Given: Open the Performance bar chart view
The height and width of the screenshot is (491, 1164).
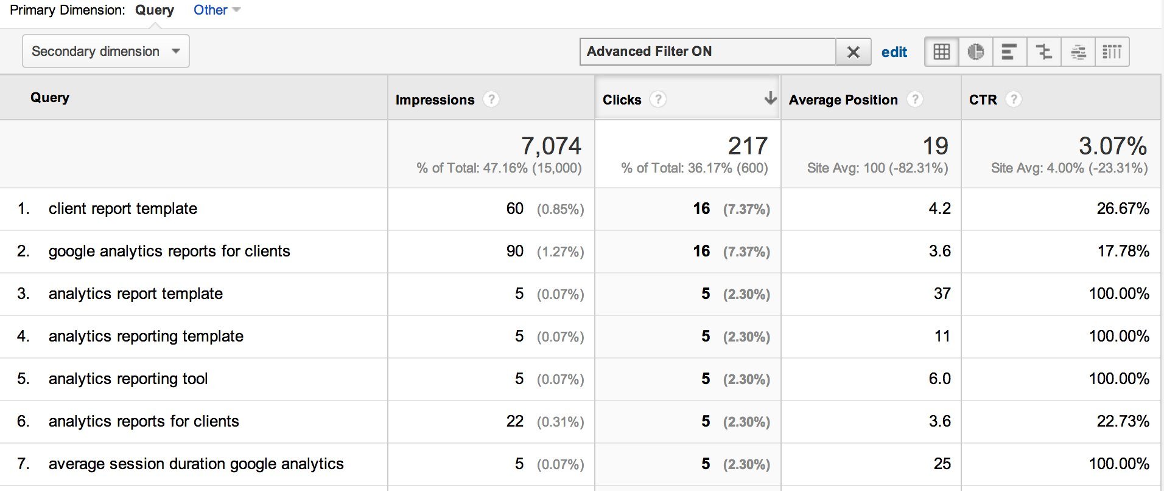Looking at the screenshot, I should [x=1009, y=52].
